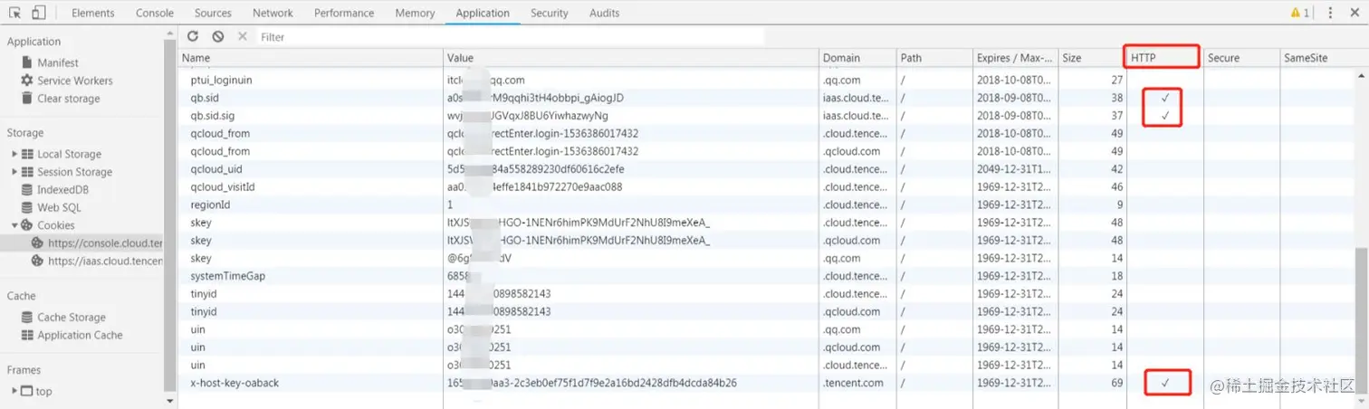Open Service Workers in the sidebar
The width and height of the screenshot is (1369, 409).
(75, 81)
